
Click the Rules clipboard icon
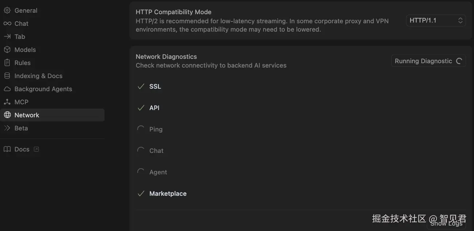[7, 63]
